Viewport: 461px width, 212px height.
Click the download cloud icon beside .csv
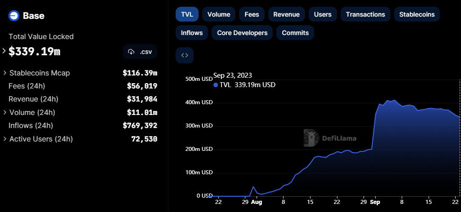(x=131, y=52)
